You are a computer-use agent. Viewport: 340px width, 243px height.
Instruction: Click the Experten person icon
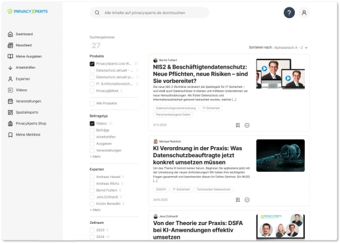10,79
